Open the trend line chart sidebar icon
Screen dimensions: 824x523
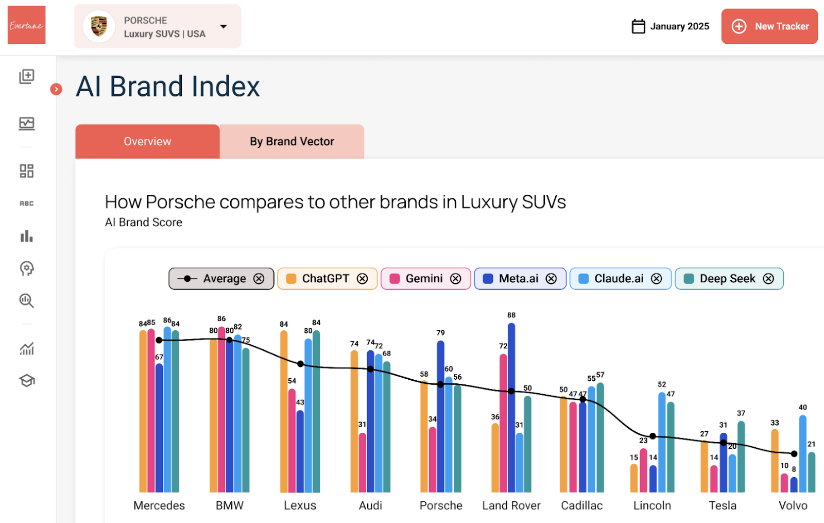(27, 349)
